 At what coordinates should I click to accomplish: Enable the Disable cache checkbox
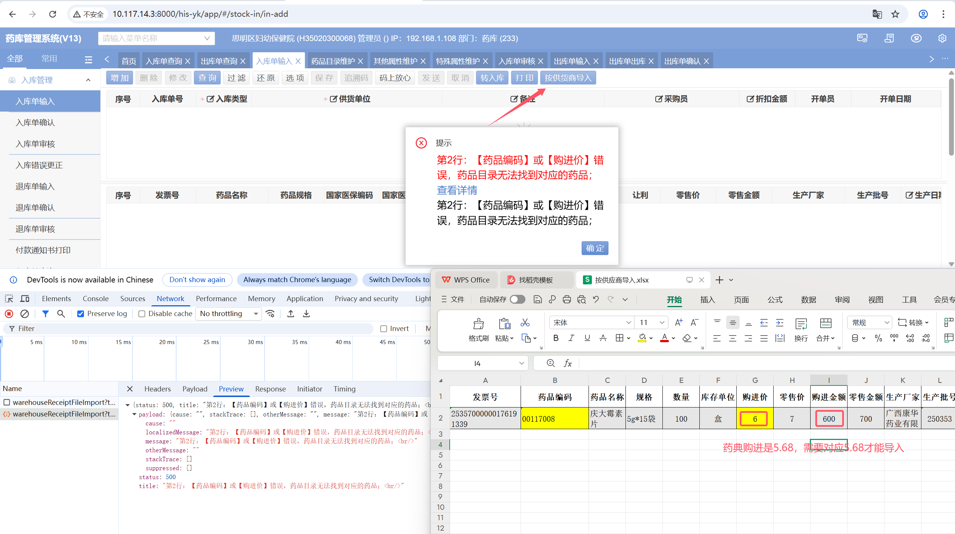tap(142, 314)
